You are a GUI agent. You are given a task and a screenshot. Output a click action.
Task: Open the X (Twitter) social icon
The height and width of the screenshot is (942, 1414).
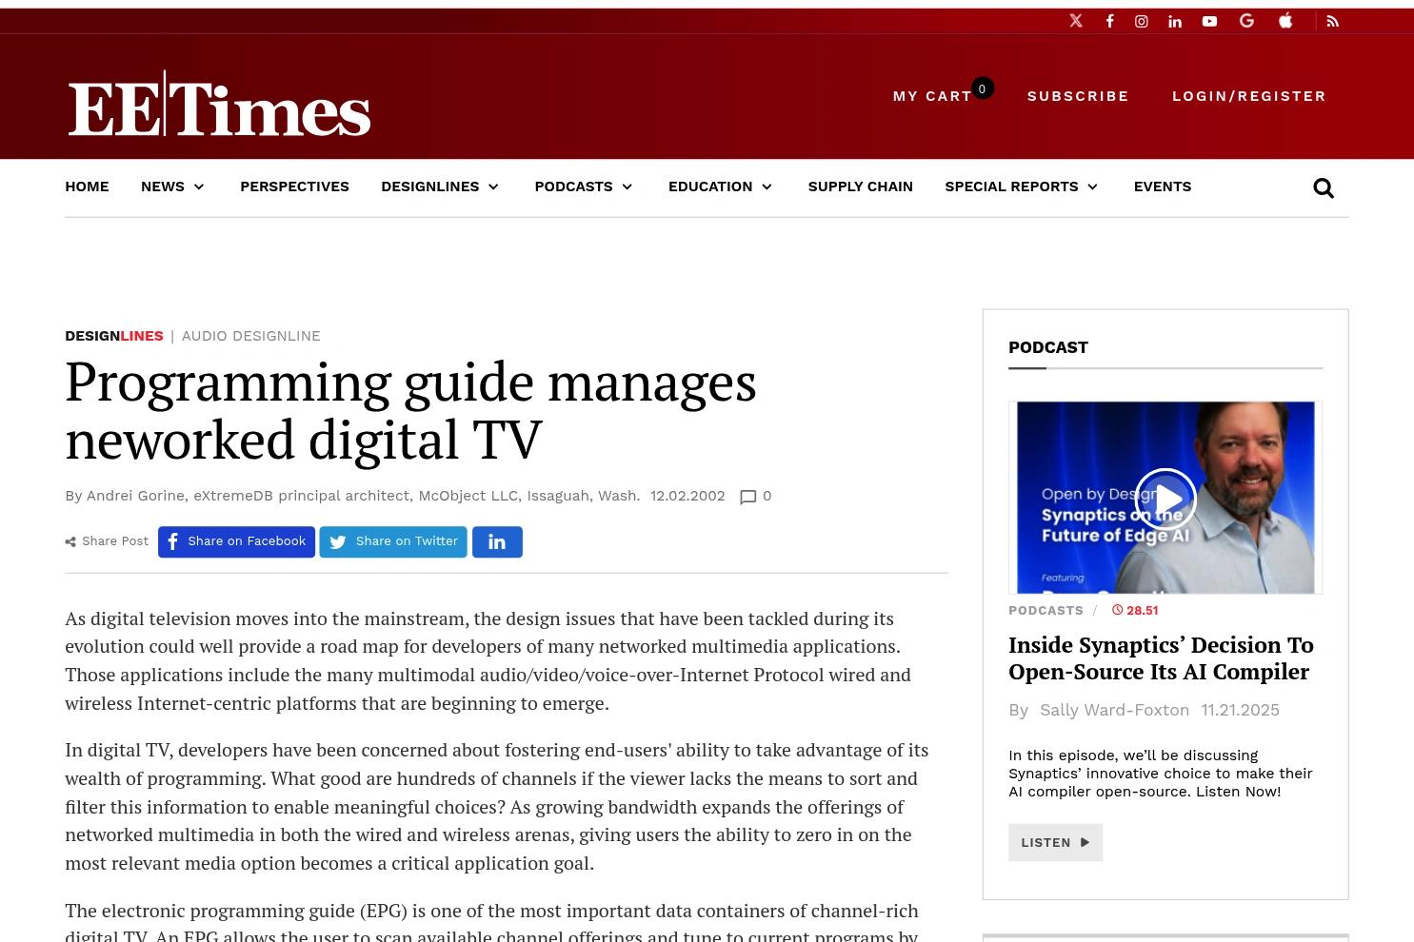(1076, 21)
